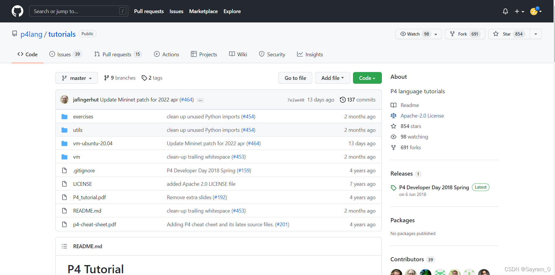
Task: Click the Fork button
Action: tap(465, 34)
